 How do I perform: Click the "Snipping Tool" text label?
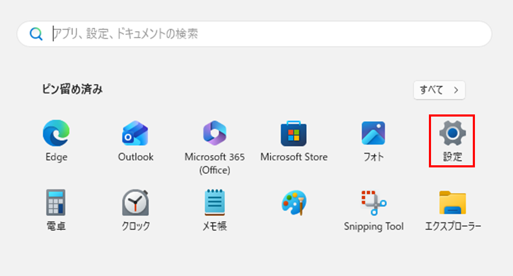point(373,227)
